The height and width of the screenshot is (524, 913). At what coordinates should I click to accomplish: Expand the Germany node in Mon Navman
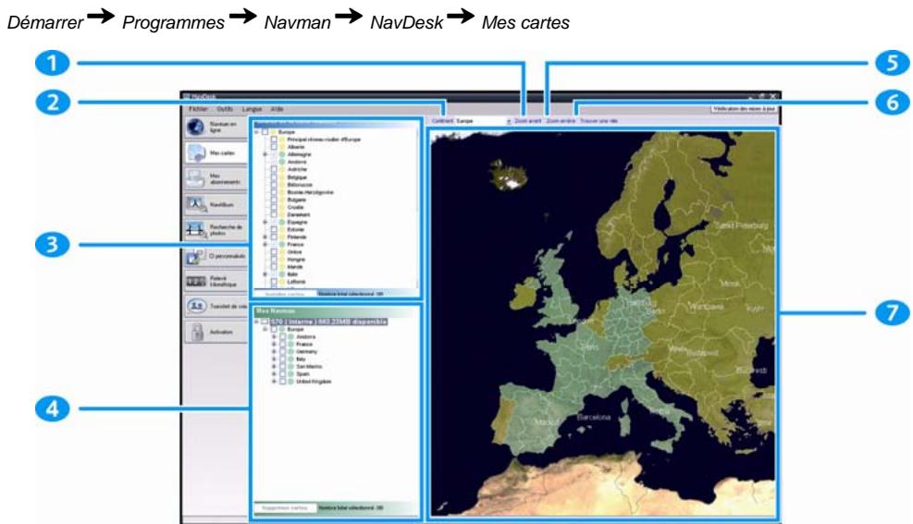(274, 352)
